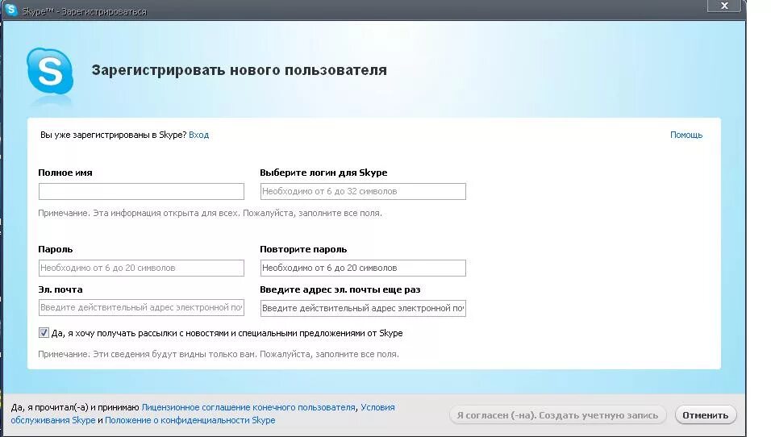Open the Вход sign-in link
Viewport: 771px width, 437px height.
coord(198,135)
